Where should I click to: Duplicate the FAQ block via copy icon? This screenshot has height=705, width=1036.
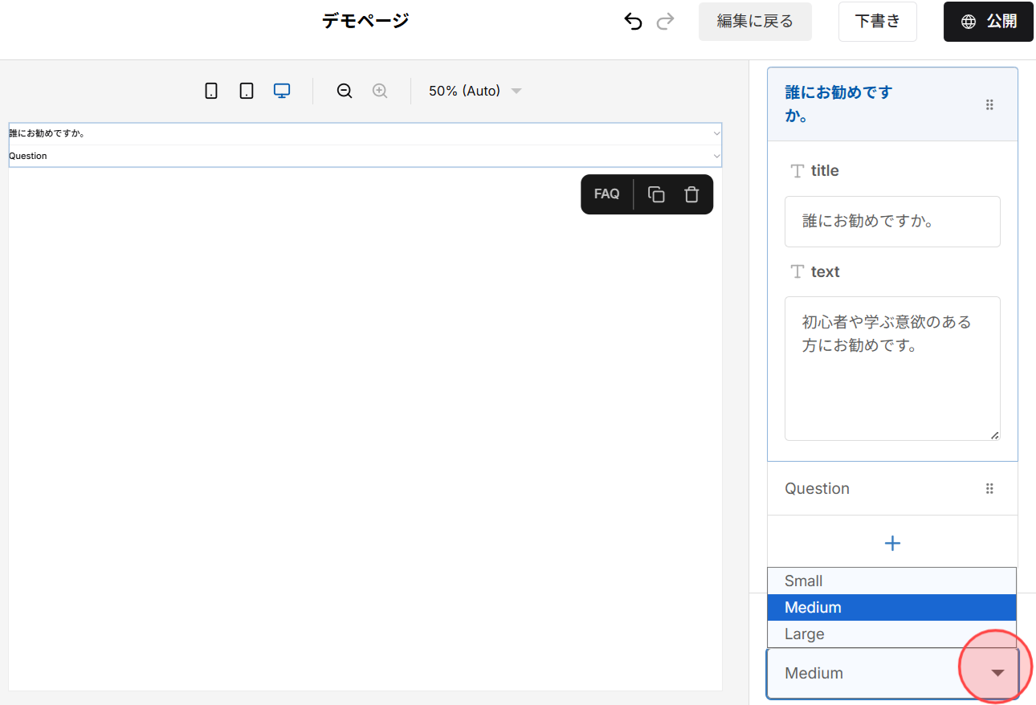(656, 194)
